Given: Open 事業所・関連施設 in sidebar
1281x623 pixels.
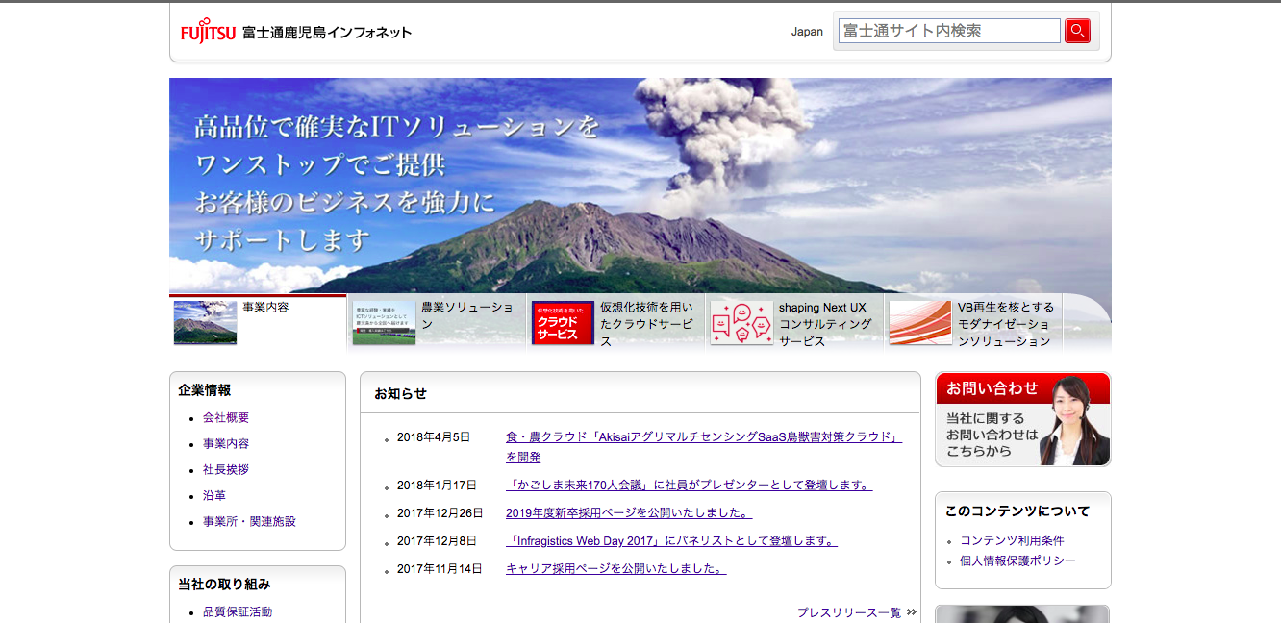Looking at the screenshot, I should point(249,522).
